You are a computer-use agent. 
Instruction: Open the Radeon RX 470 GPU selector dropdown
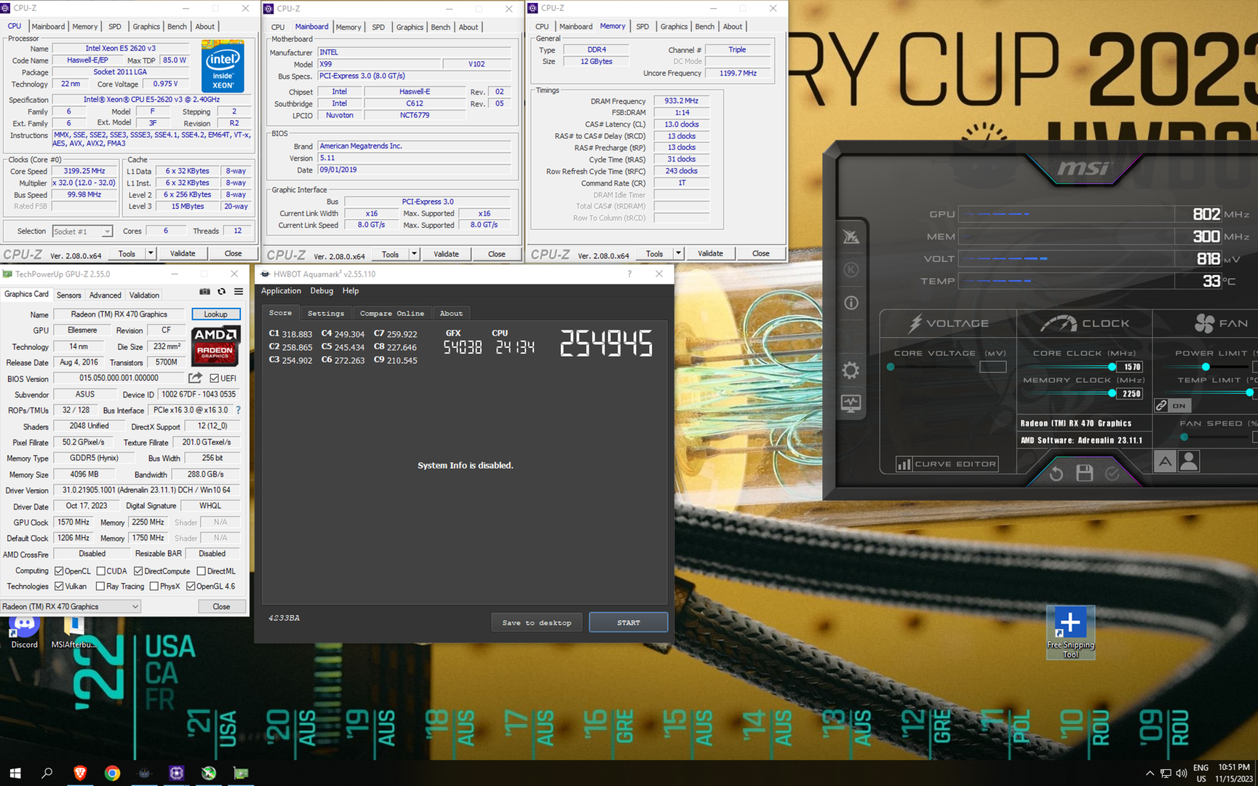70,606
